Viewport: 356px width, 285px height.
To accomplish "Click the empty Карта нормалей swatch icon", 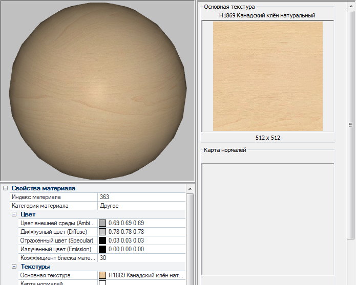I will (102, 283).
